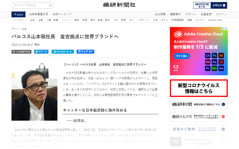Open ヘッドライン menu item

19,20
